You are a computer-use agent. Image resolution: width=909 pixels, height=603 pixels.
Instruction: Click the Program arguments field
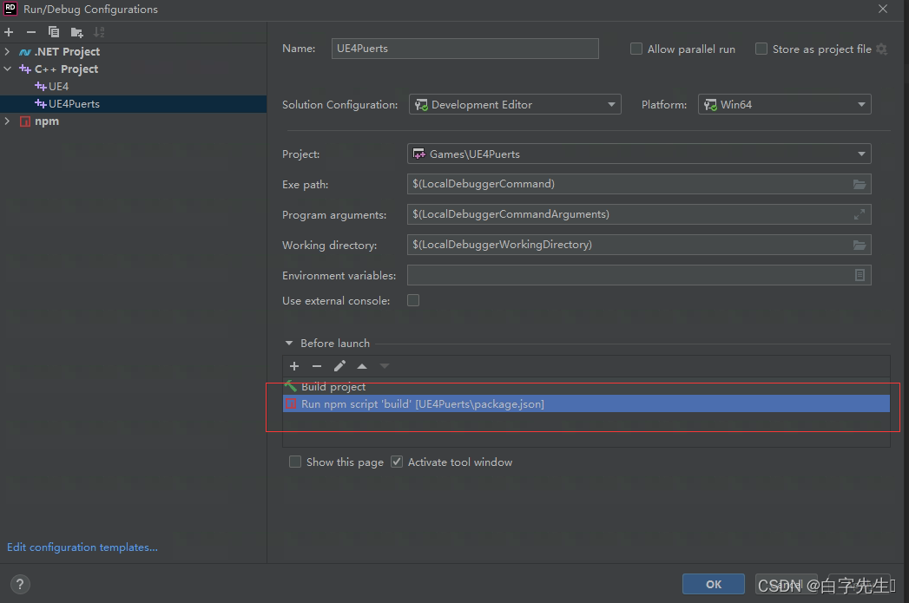639,214
